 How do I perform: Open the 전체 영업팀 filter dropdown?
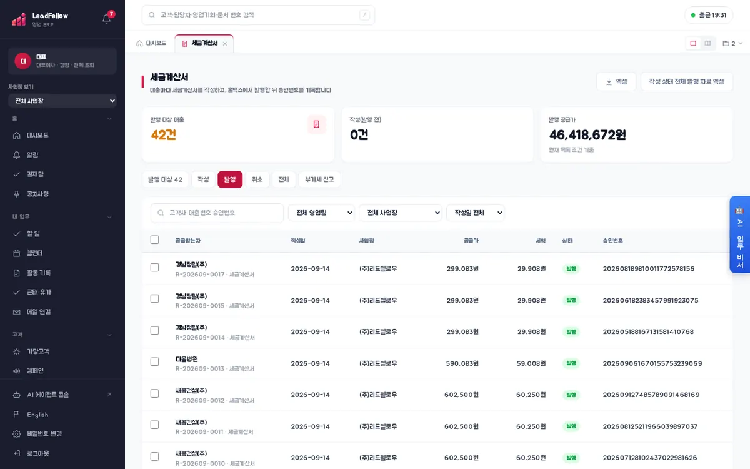[x=321, y=213]
